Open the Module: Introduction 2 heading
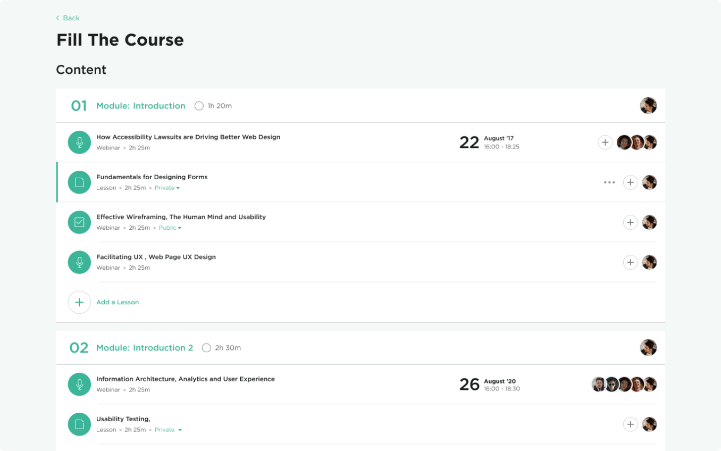Screen dimensions: 721x451 pos(144,348)
